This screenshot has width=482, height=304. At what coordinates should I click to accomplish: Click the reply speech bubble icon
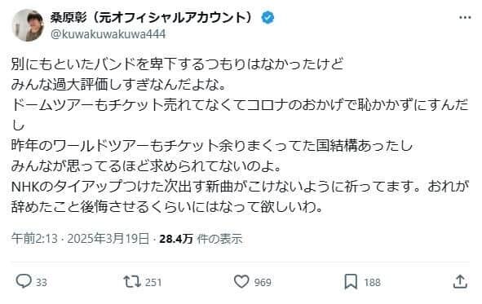tap(24, 281)
